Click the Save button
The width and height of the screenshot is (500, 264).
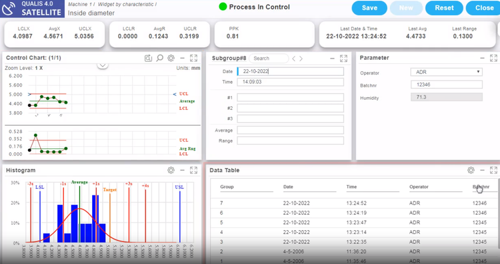click(369, 8)
